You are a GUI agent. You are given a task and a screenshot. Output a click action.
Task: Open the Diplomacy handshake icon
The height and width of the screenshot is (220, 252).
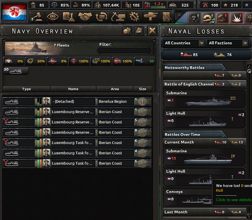coord(85,17)
